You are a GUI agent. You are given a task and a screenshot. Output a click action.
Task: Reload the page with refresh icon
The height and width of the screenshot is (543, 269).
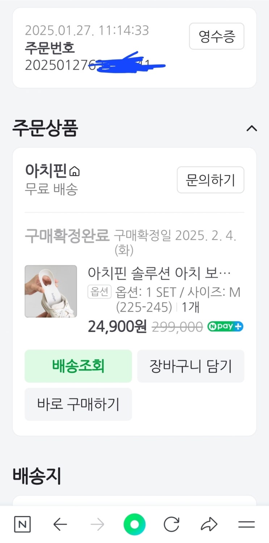[x=172, y=524]
